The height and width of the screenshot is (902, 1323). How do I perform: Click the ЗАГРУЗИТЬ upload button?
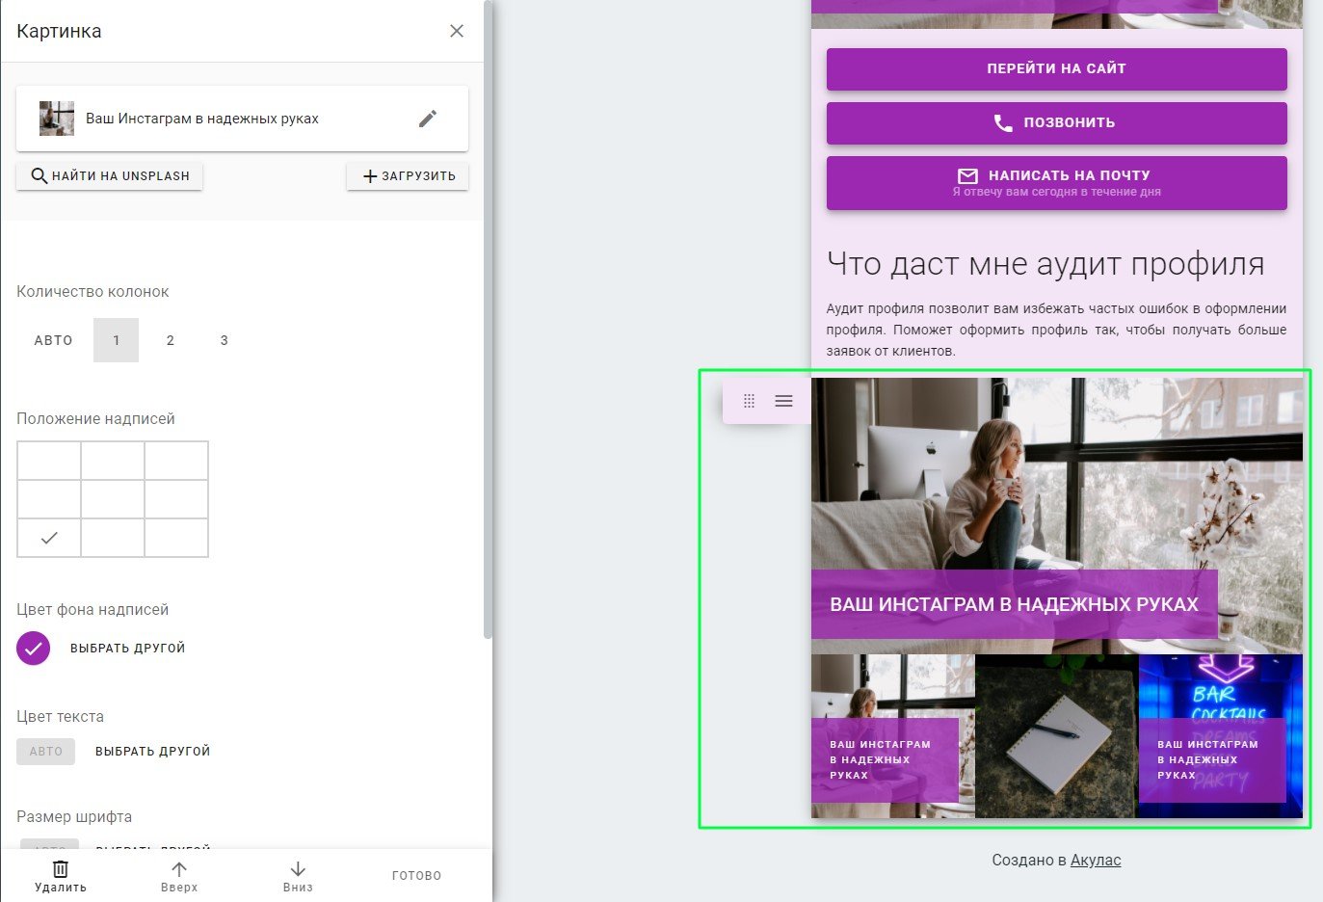point(408,176)
